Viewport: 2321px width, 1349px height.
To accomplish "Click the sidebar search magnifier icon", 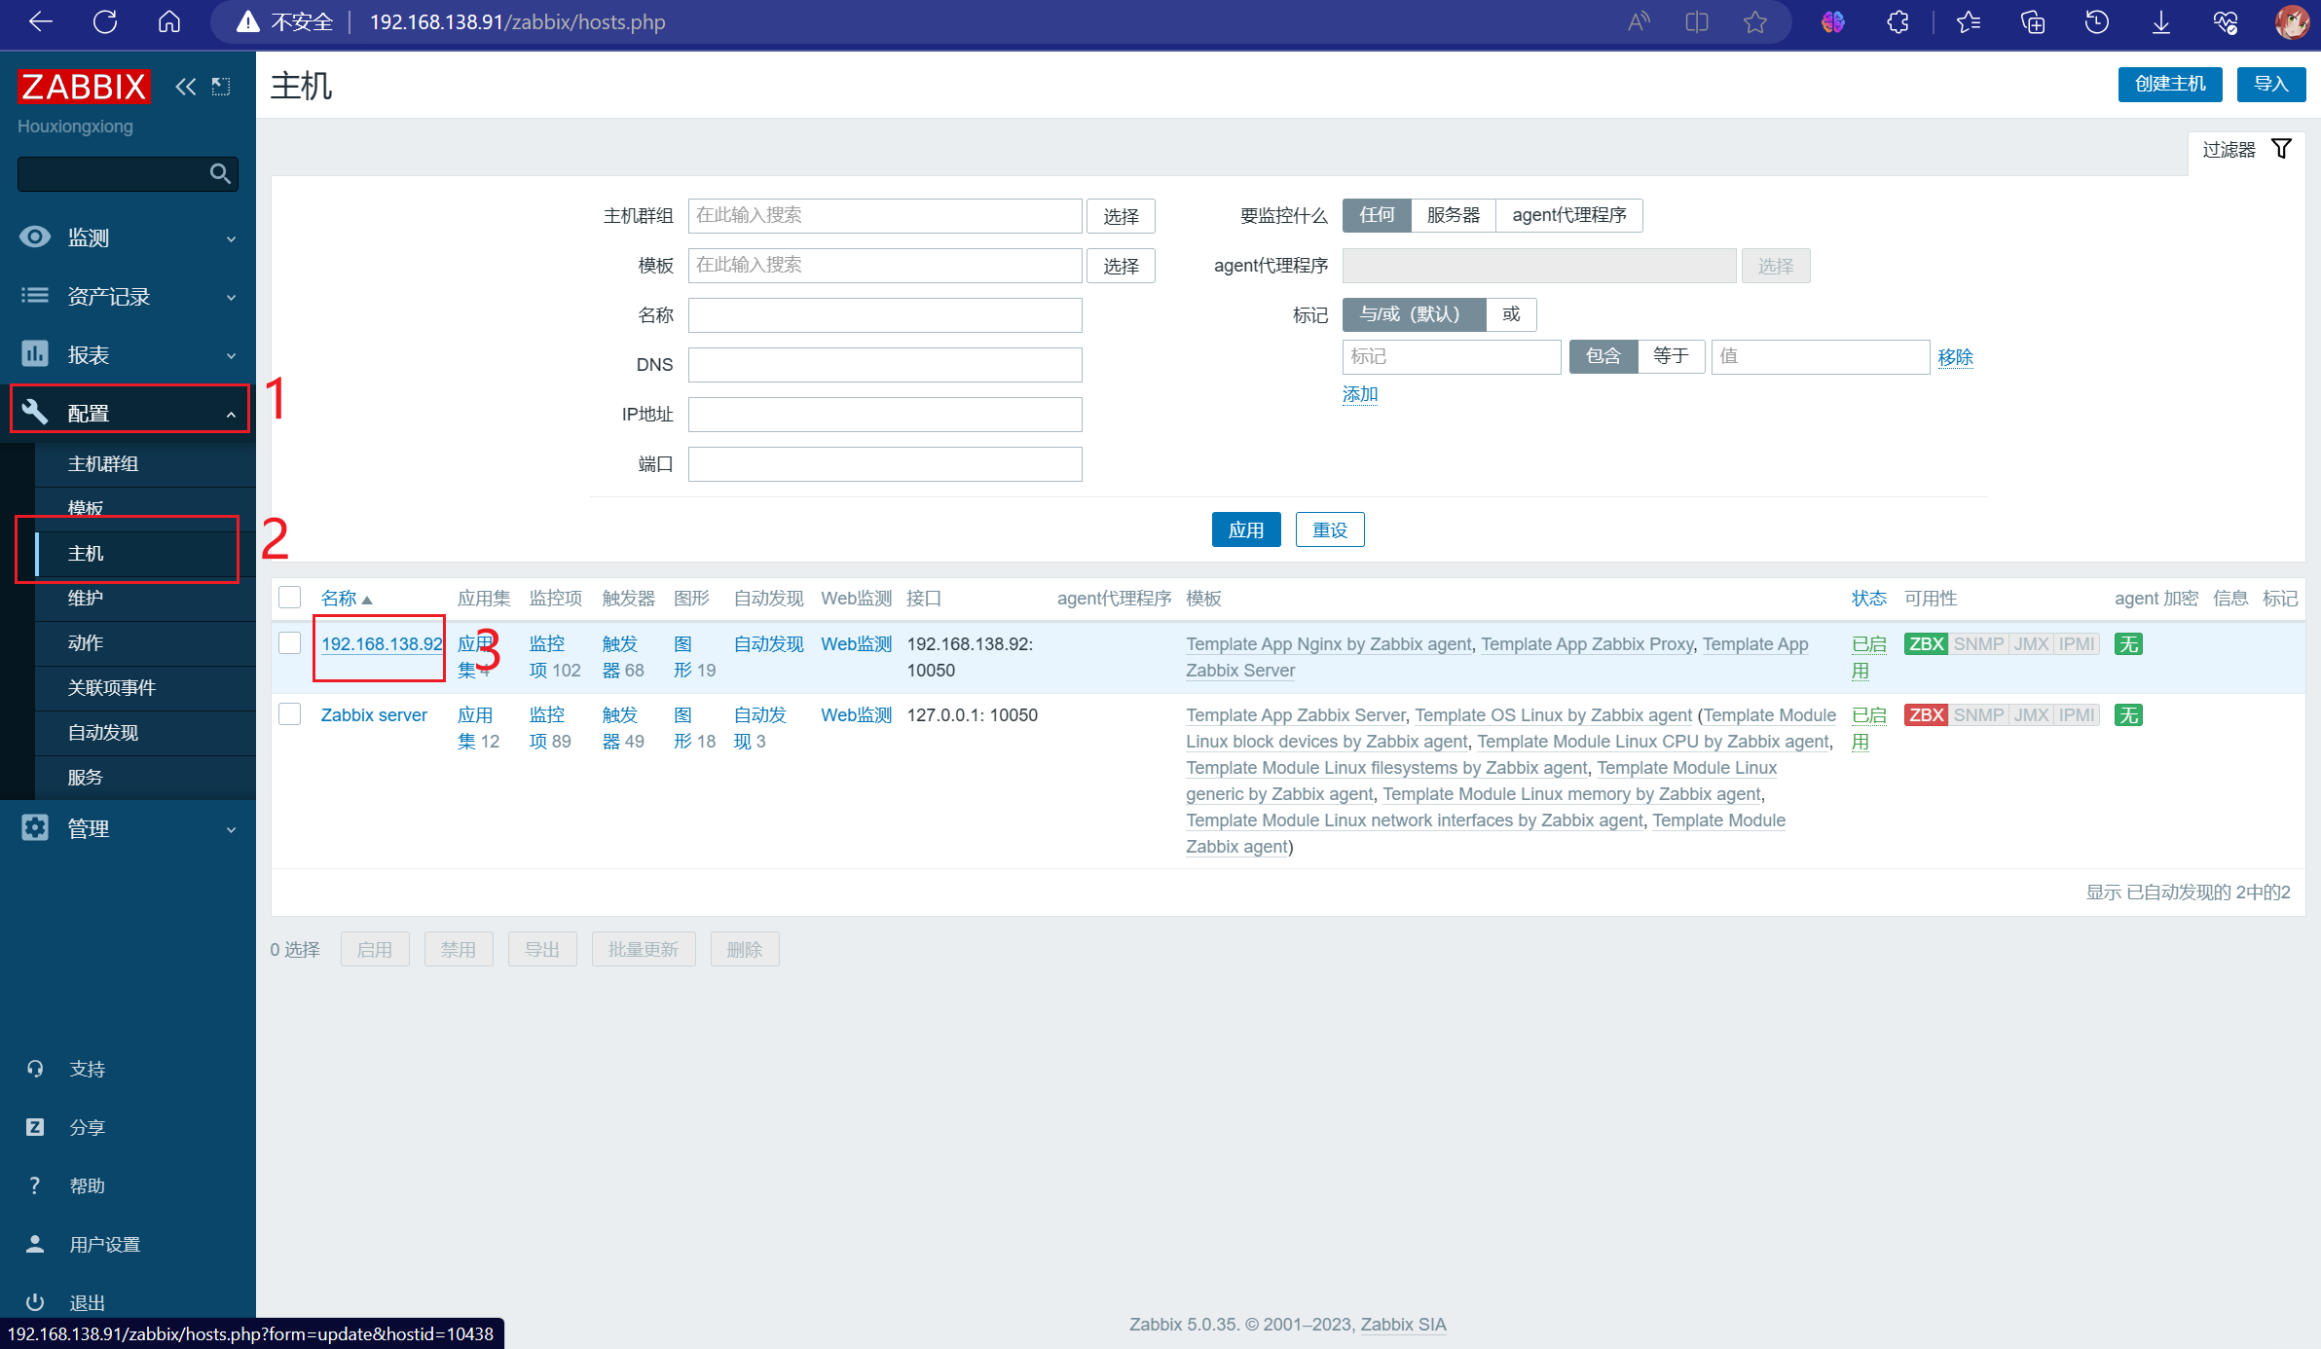I will (x=220, y=174).
